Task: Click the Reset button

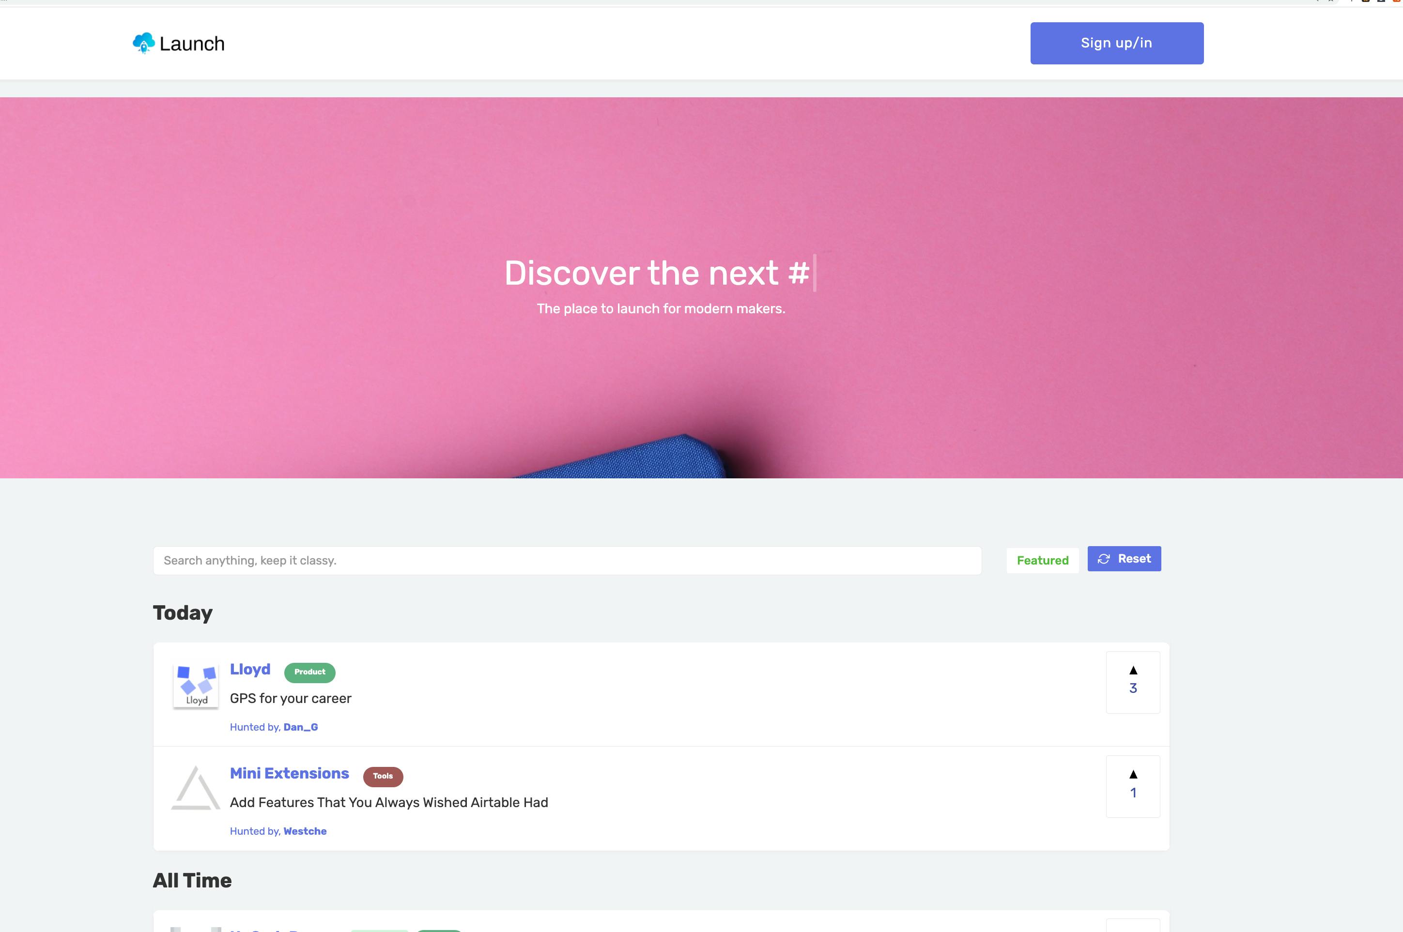Action: coord(1124,559)
